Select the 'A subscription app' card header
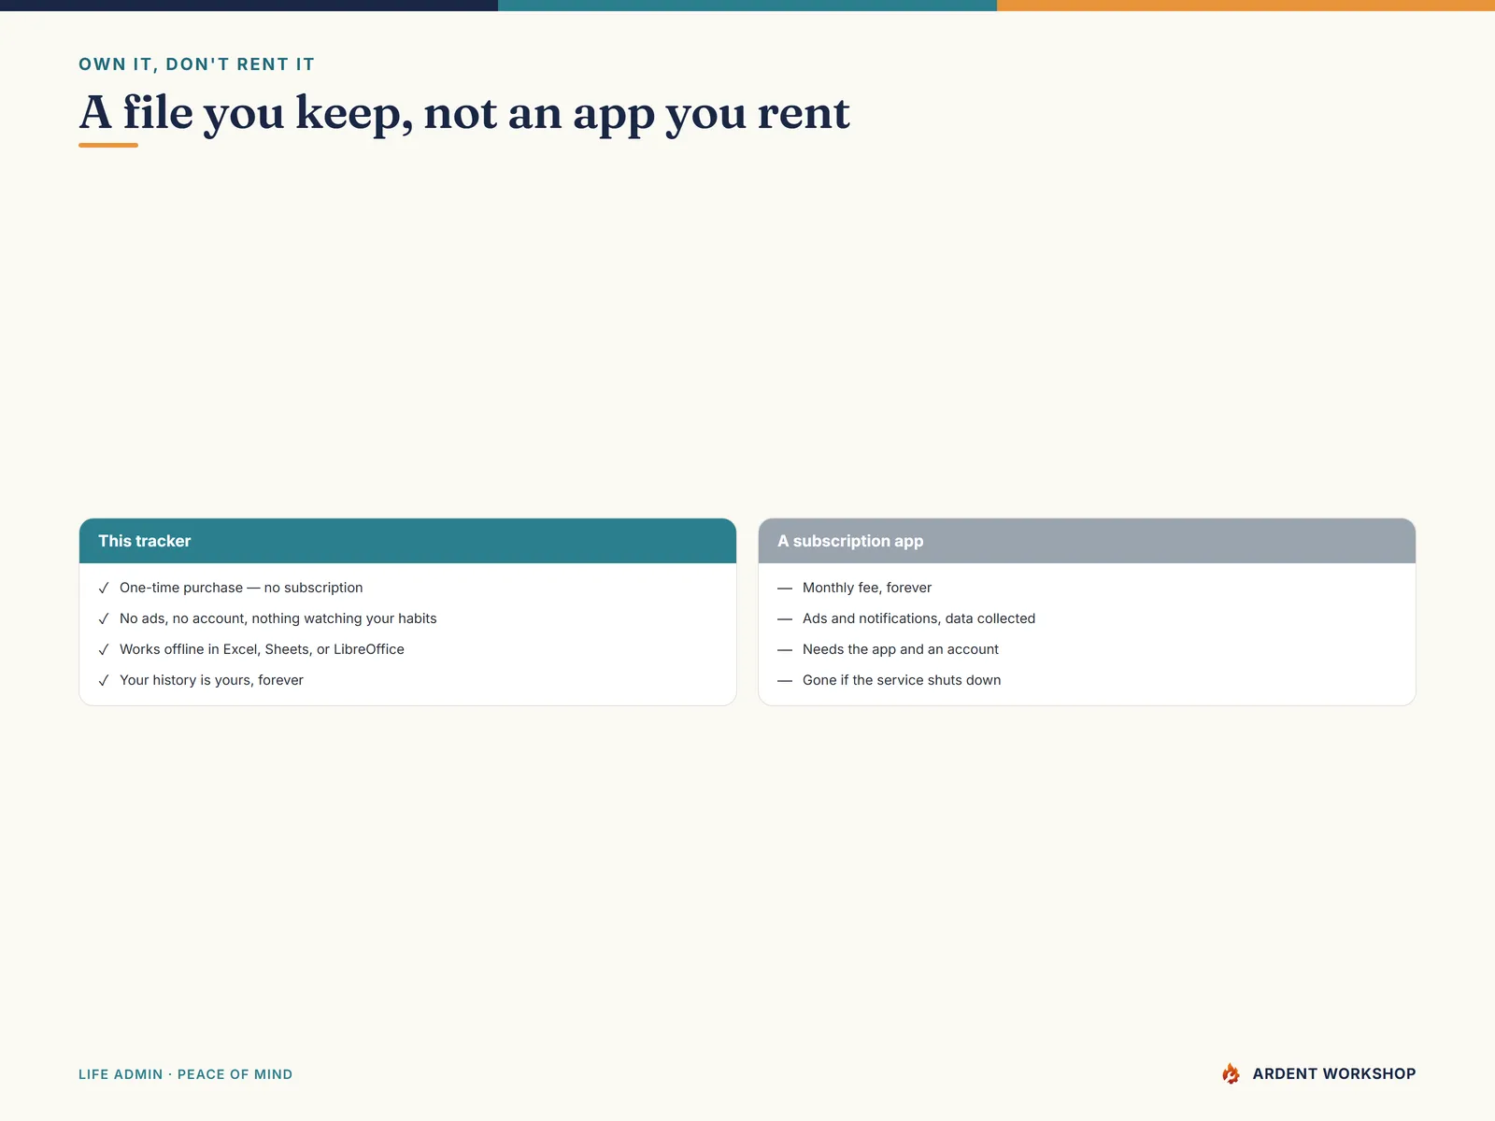1495x1121 pixels. [x=1087, y=541]
